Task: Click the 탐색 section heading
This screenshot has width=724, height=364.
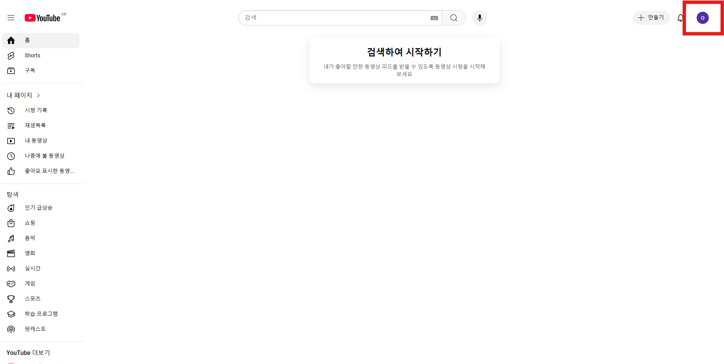Action: (13, 195)
